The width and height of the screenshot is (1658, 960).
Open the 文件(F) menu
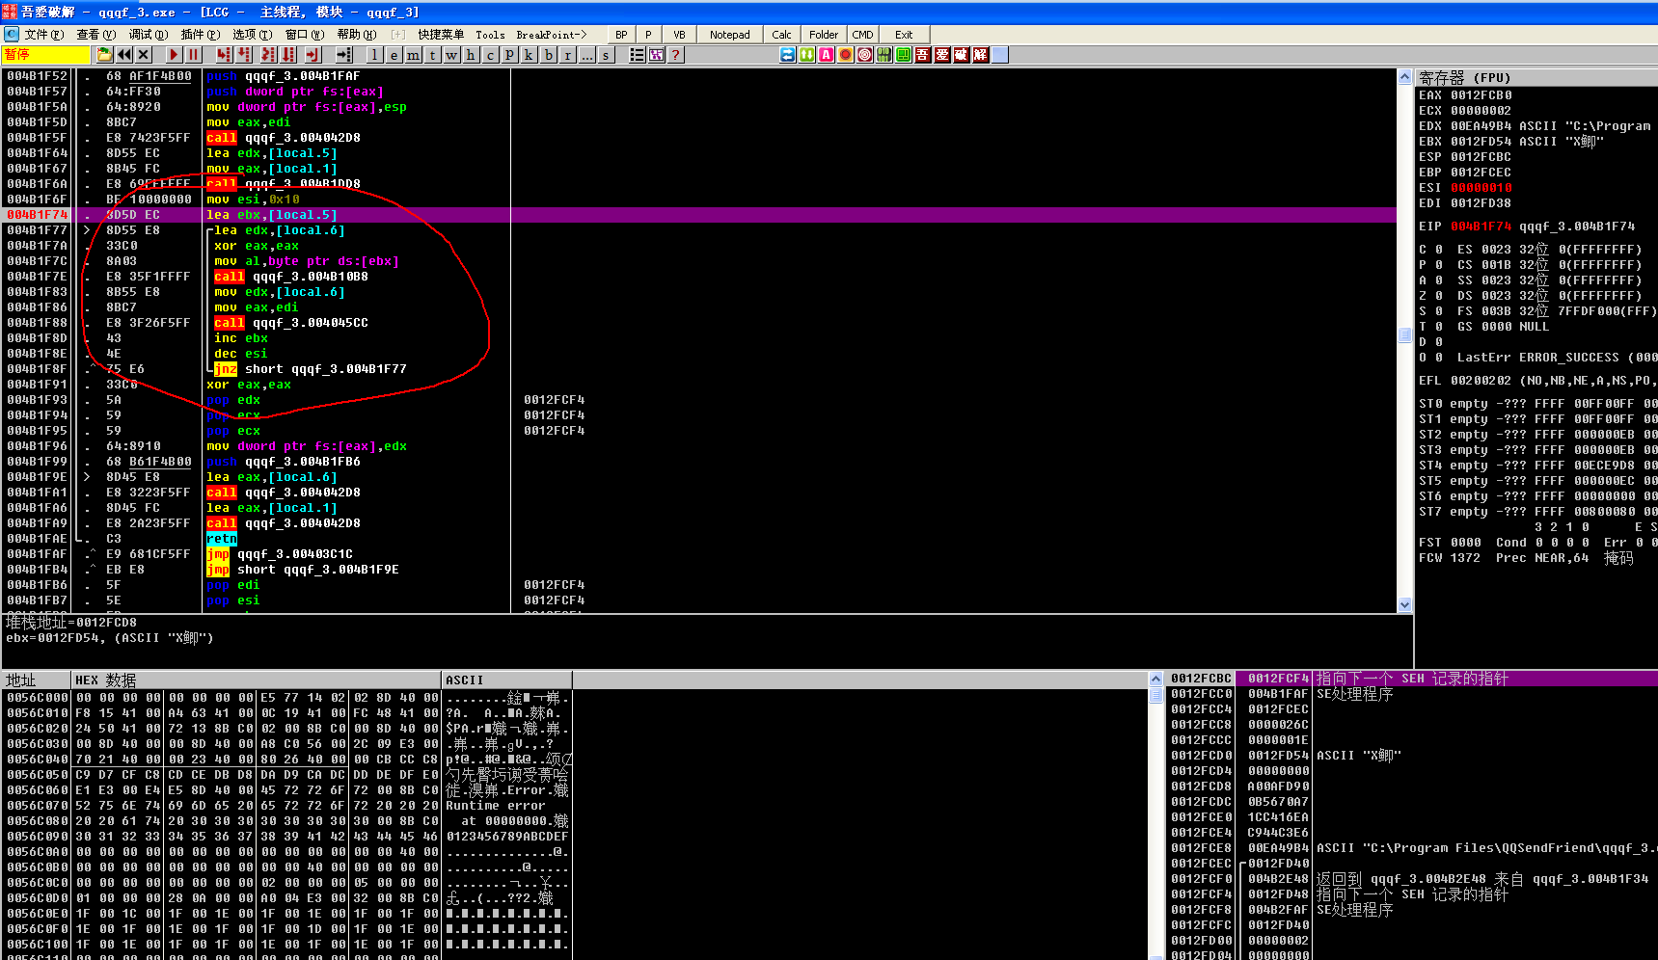44,35
